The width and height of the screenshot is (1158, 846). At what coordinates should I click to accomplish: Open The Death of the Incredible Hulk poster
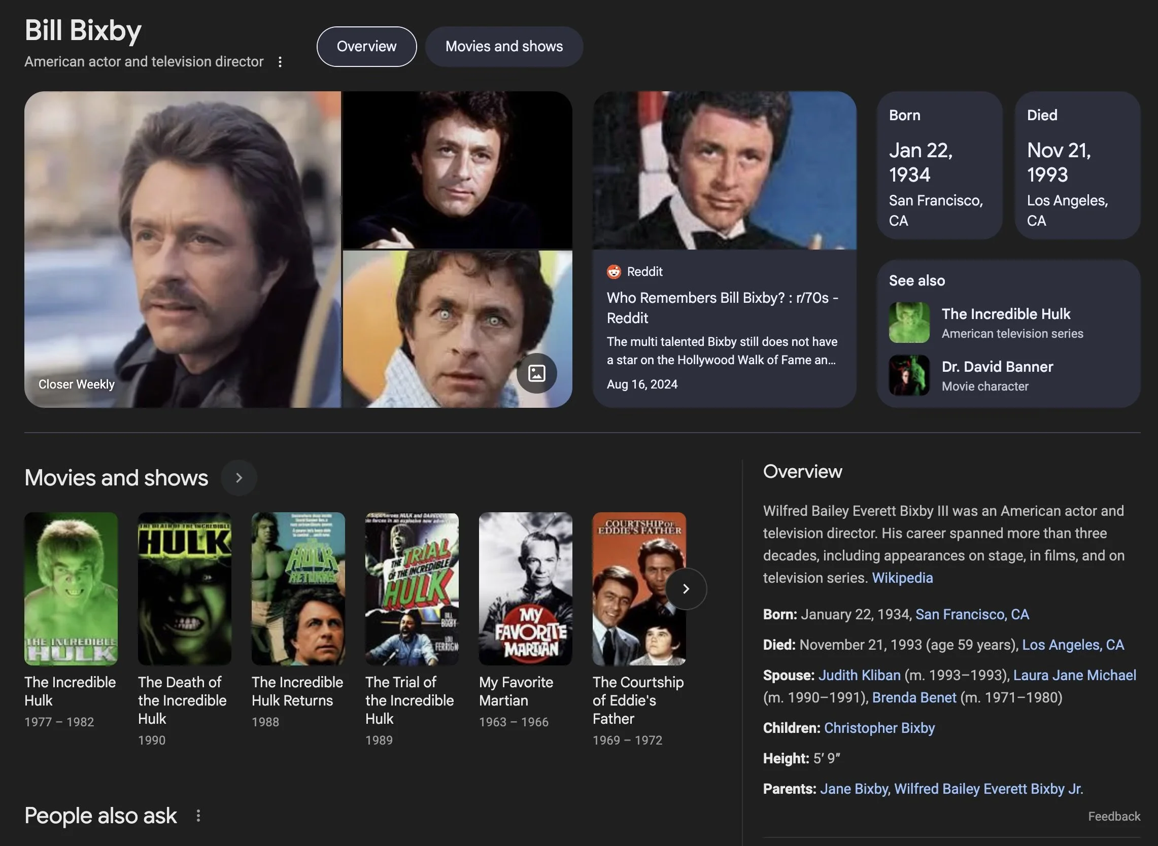[185, 589]
